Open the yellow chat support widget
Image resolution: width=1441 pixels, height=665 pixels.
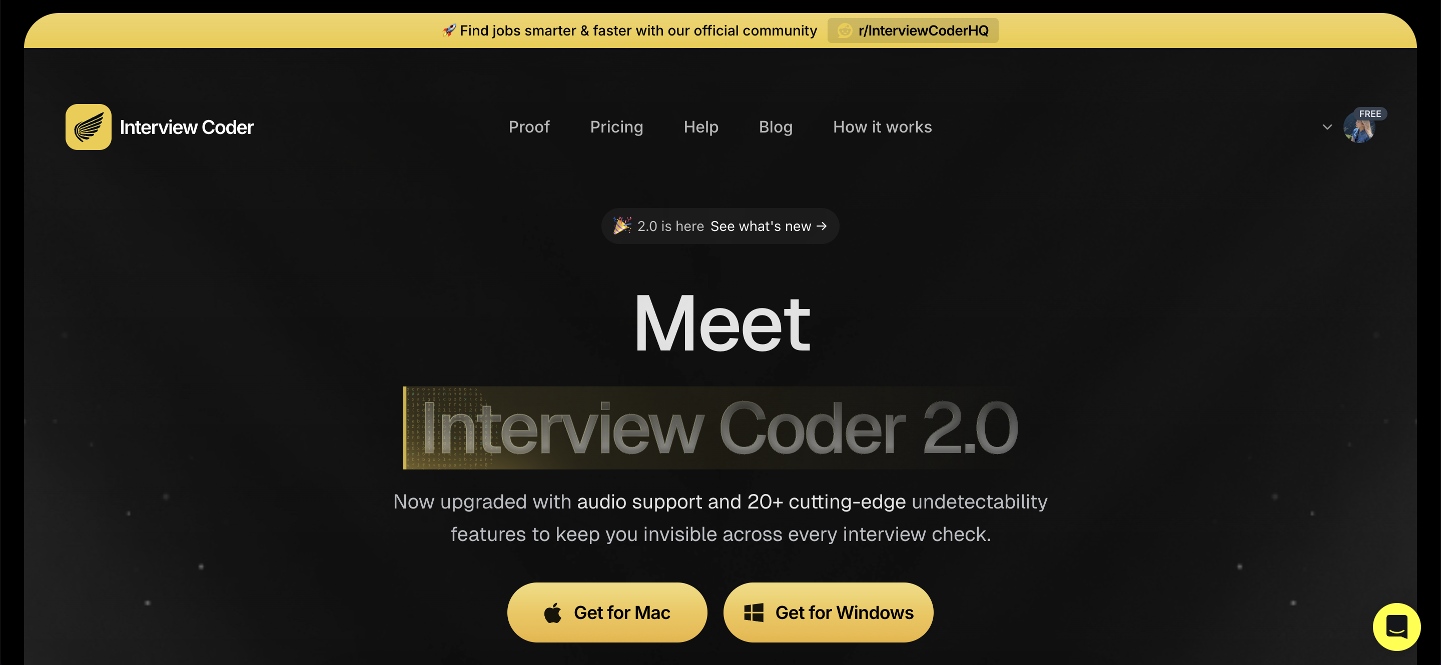[x=1396, y=626]
